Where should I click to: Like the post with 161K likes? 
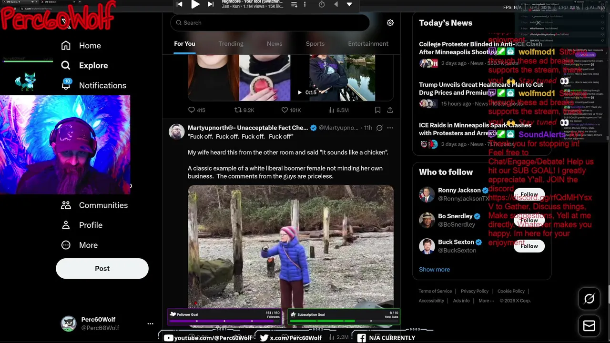pos(291,110)
